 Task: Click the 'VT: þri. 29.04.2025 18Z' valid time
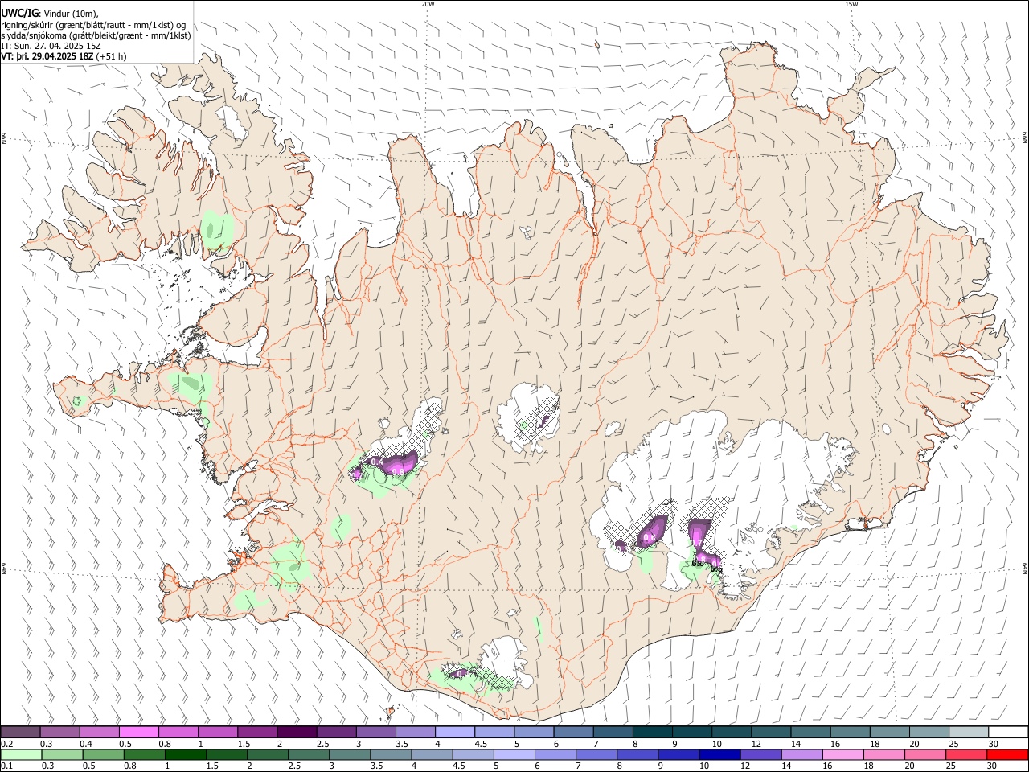point(47,56)
